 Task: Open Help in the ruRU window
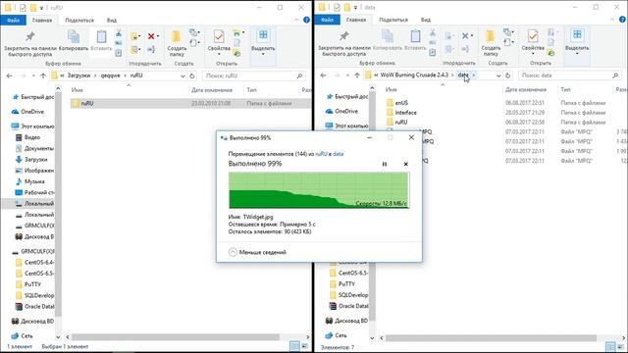[x=306, y=20]
